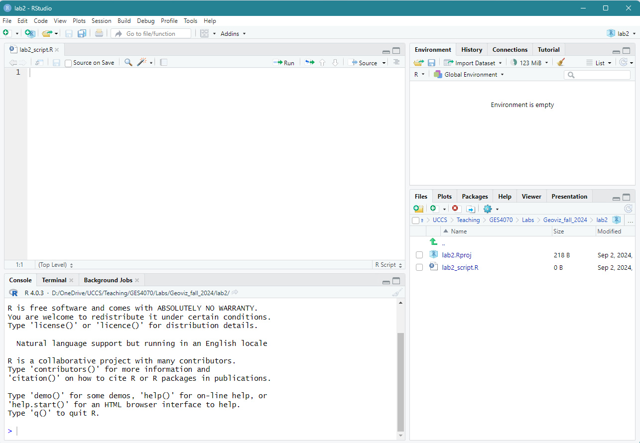Click the Load workspace icon in Environment pane
The width and height of the screenshot is (640, 443).
419,63
